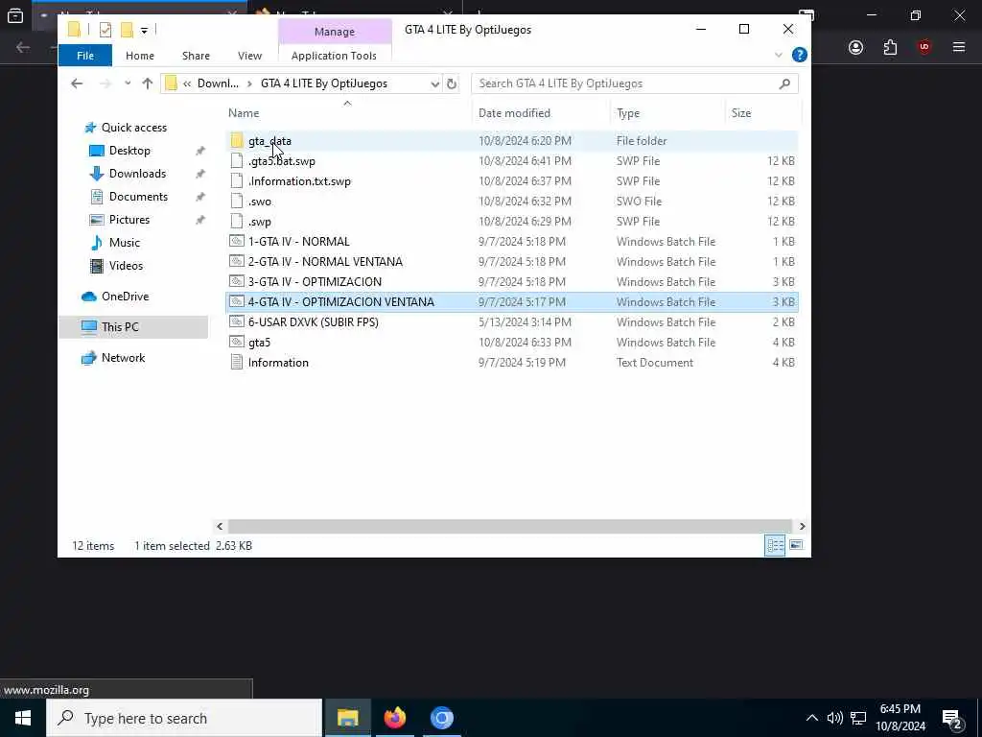Viewport: 982px width, 737px height.
Task: Click the taskbar search box
Action: (184, 718)
